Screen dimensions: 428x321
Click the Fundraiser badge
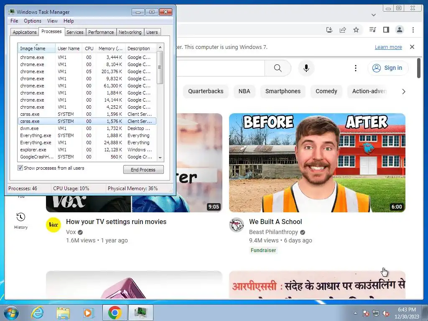(263, 250)
